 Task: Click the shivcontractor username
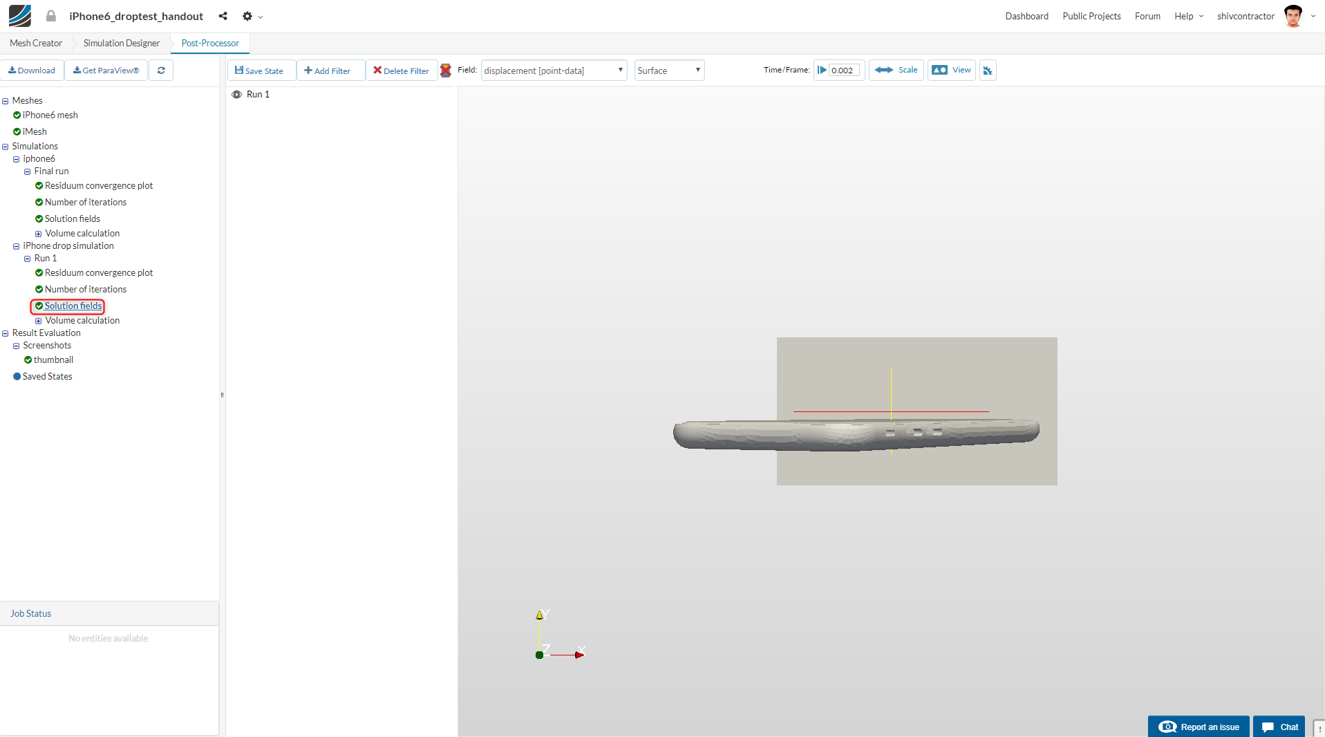point(1246,16)
